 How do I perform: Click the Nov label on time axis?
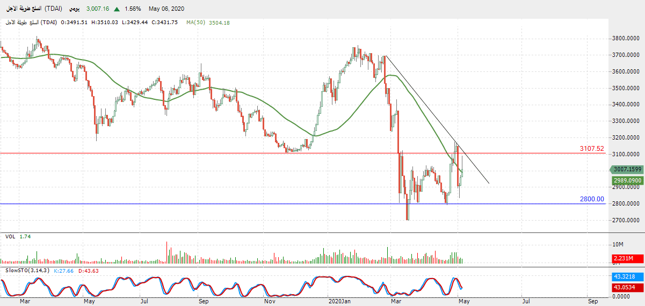point(270,302)
